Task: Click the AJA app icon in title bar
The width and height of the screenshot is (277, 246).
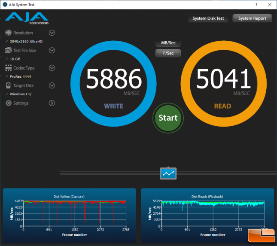Action: [x=5, y=5]
